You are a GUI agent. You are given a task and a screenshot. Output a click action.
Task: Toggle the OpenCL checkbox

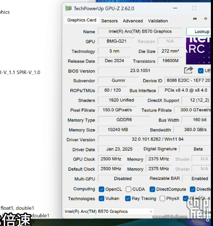point(101,189)
